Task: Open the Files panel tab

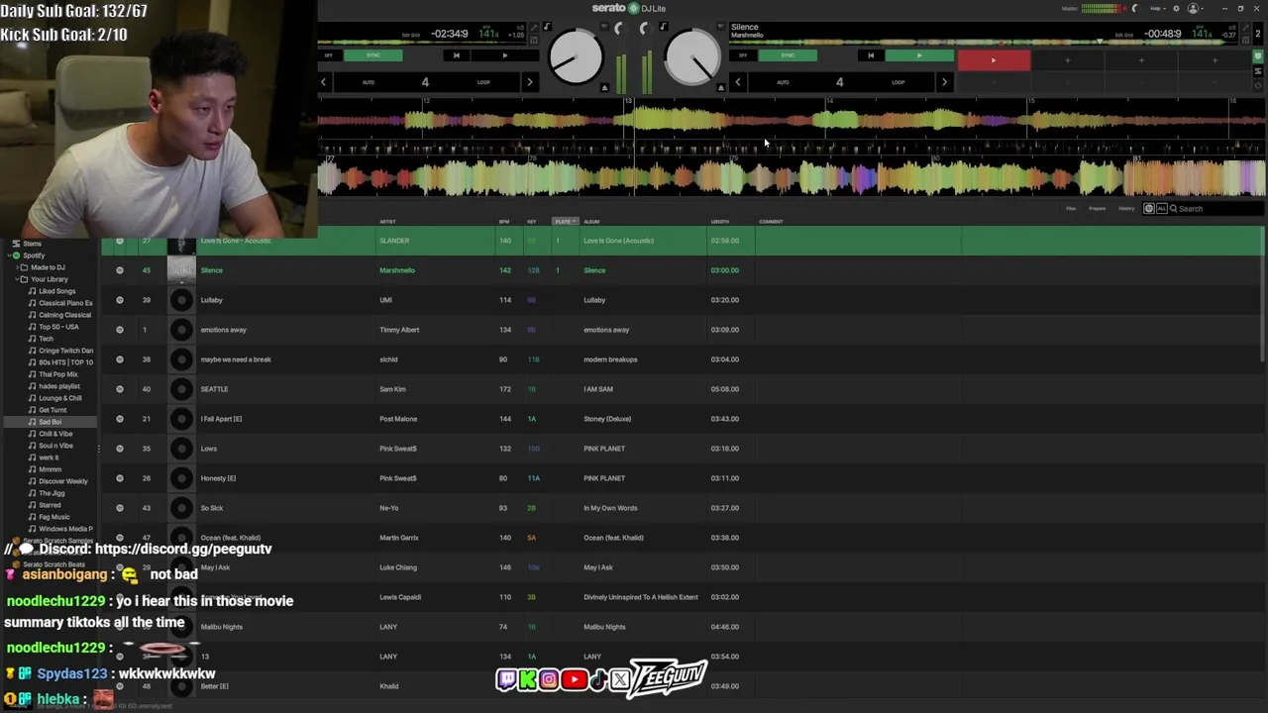Action: pos(1071,208)
